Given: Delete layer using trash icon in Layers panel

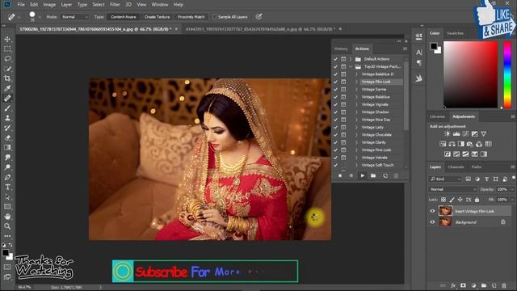Looking at the screenshot, I should click(x=504, y=285).
